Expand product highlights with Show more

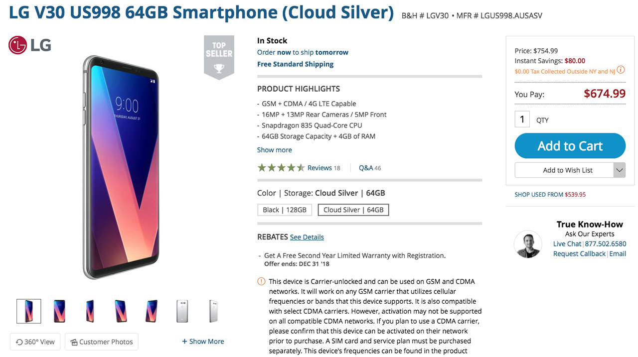pyautogui.click(x=275, y=150)
